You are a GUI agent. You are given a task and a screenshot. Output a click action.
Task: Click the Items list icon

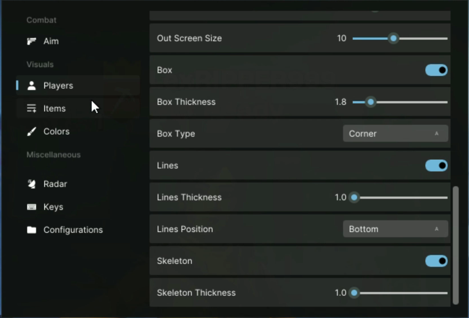[32, 108]
